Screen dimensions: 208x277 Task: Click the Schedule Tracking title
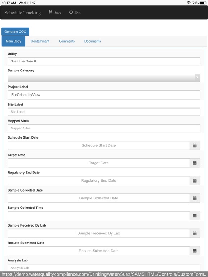coord(23,13)
